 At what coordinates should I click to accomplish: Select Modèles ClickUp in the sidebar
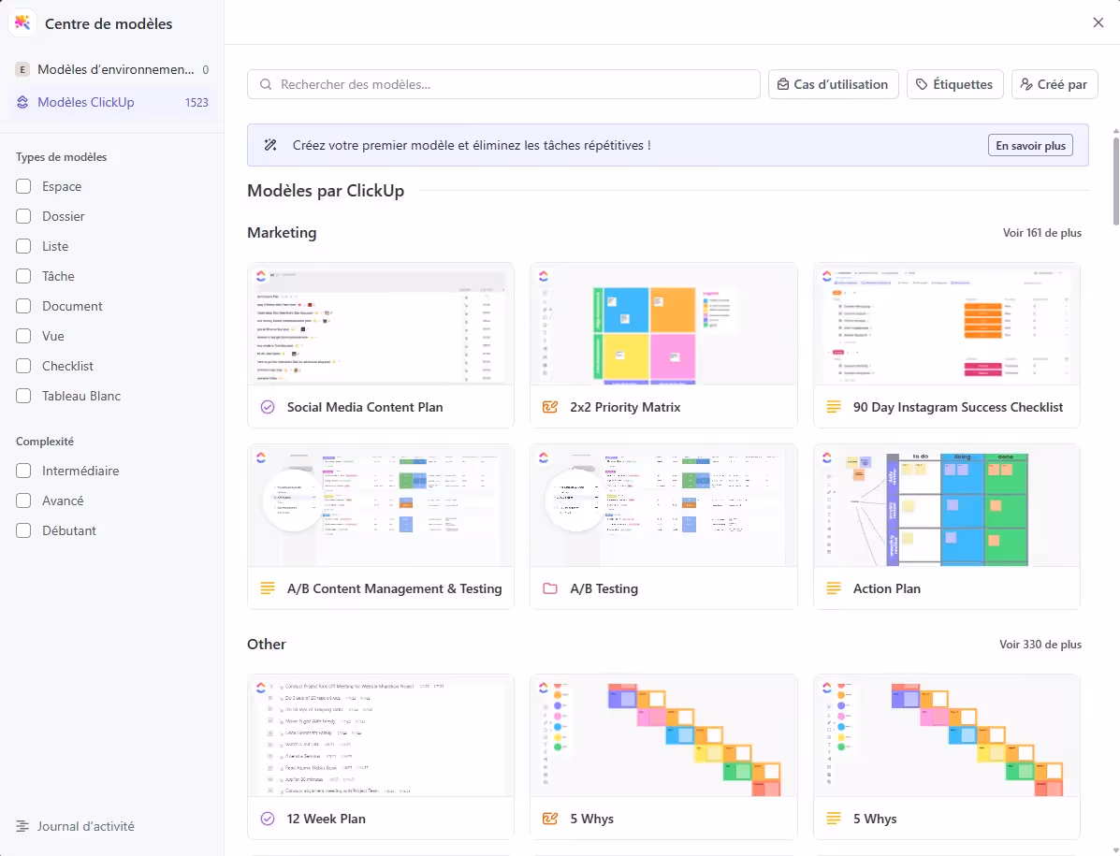(x=86, y=102)
